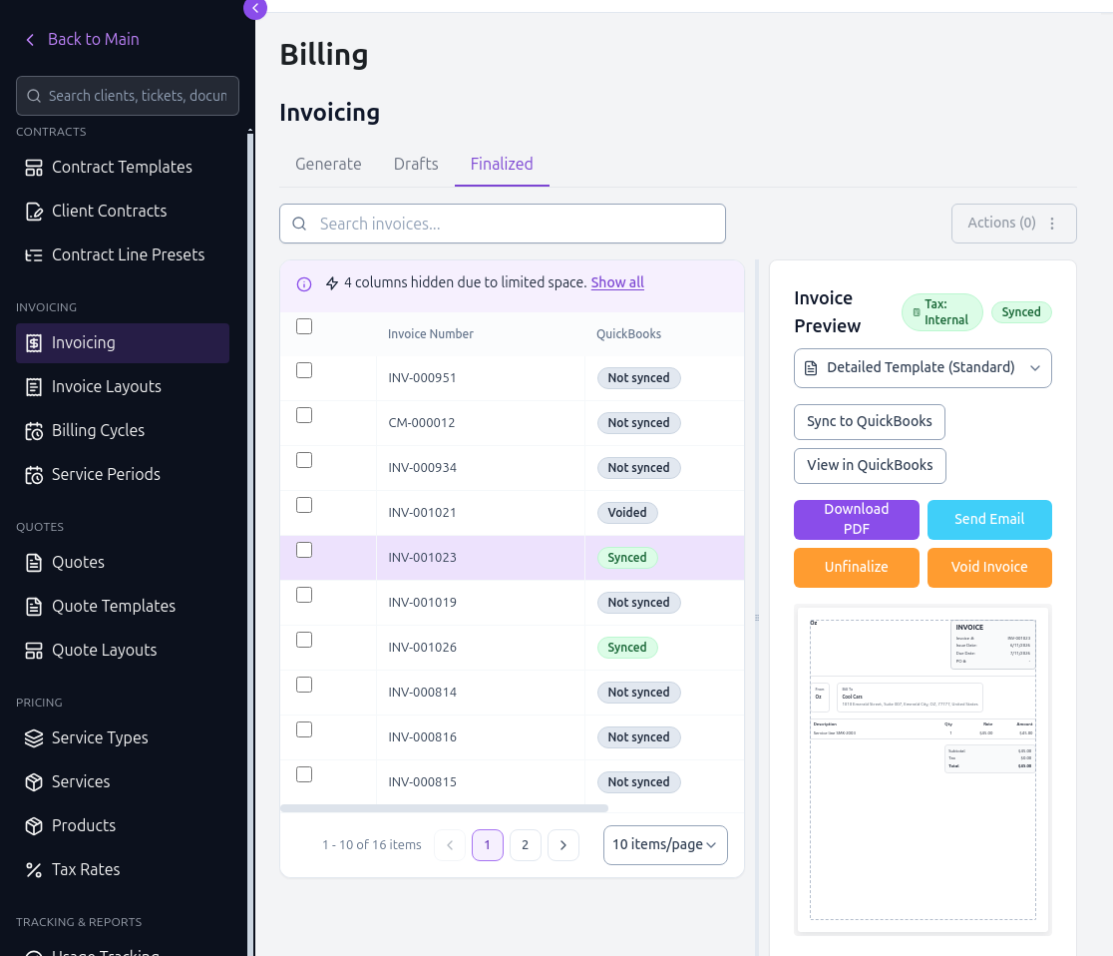Click the Products box icon
The height and width of the screenshot is (956, 1113).
pos(33,826)
